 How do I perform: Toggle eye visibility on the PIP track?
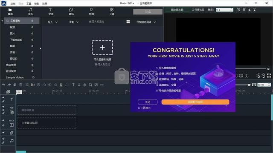pos(3,107)
